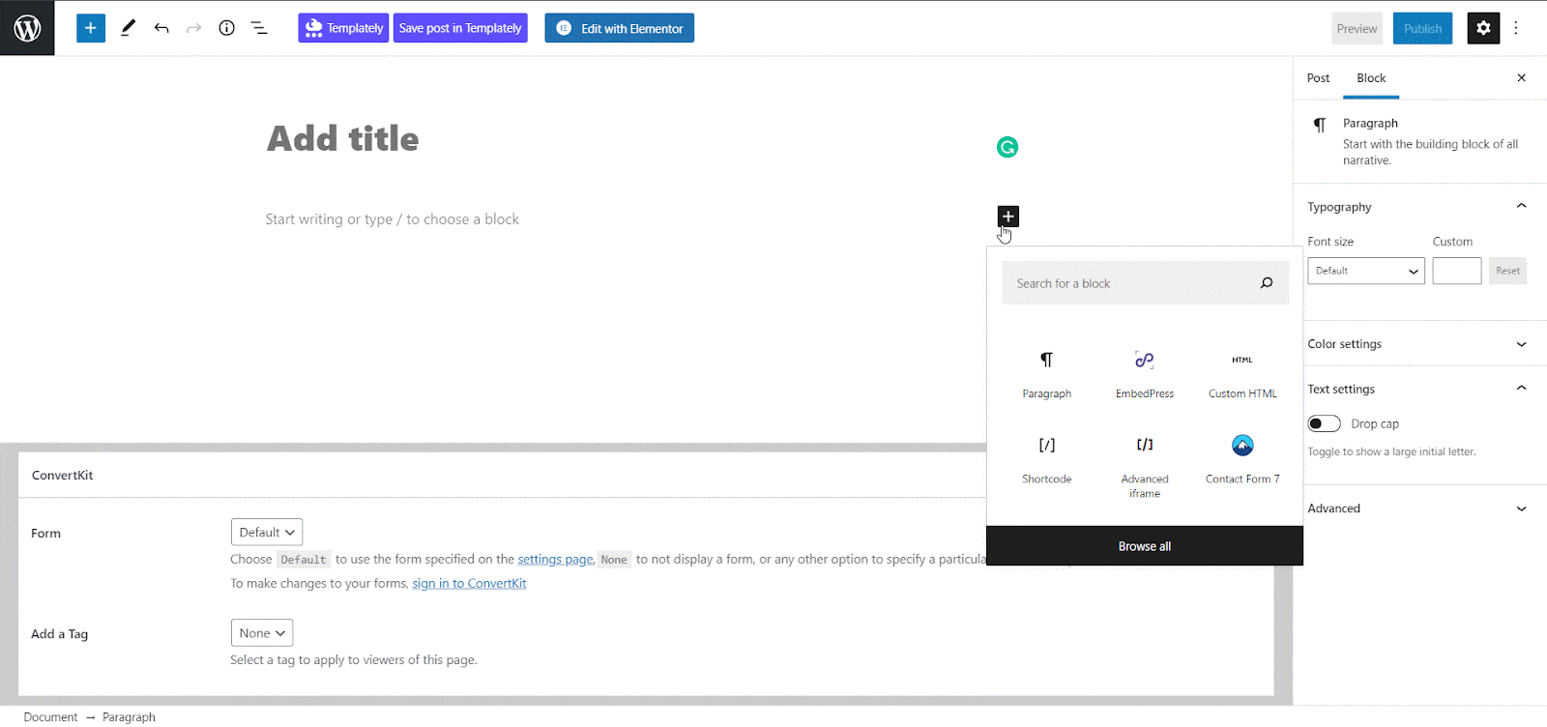Click the Publish button
This screenshot has height=727, width=1547.
pyautogui.click(x=1422, y=29)
